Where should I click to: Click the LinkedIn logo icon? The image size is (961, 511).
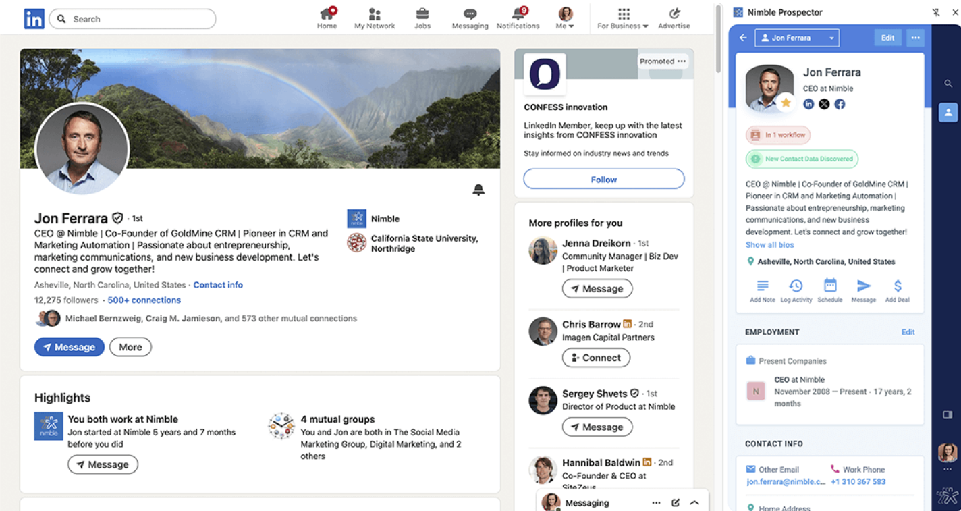coord(34,19)
